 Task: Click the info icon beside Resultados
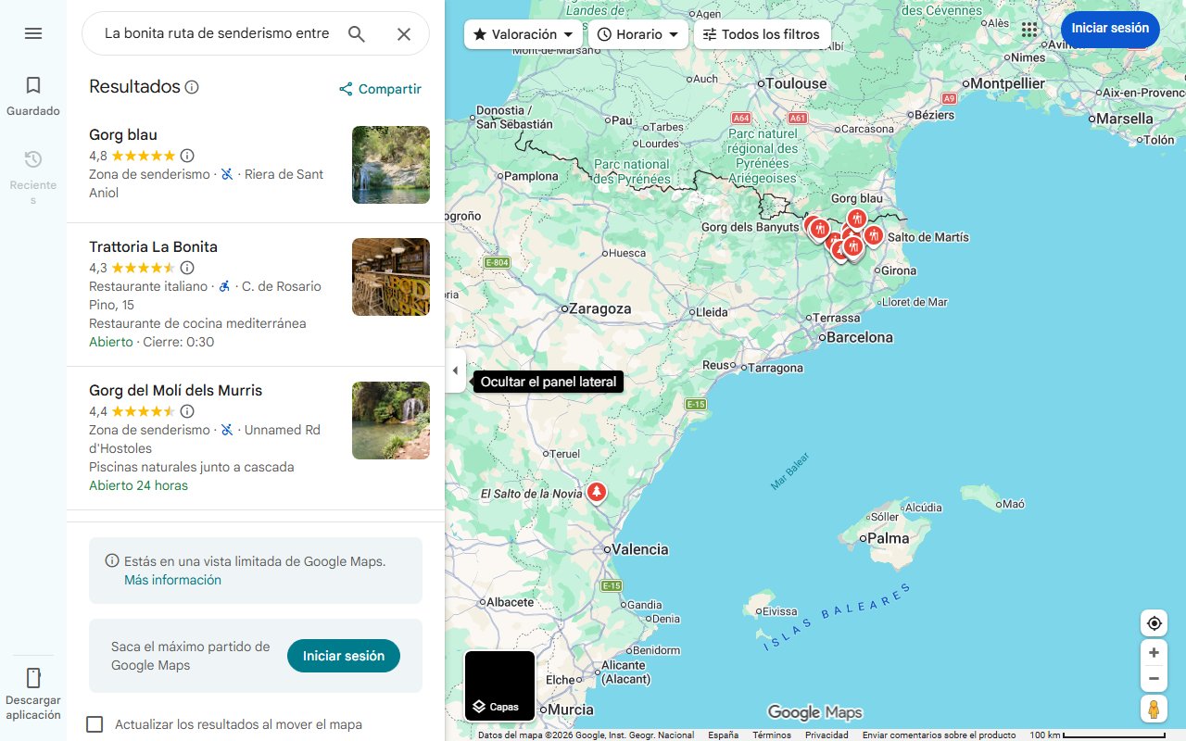(192, 87)
